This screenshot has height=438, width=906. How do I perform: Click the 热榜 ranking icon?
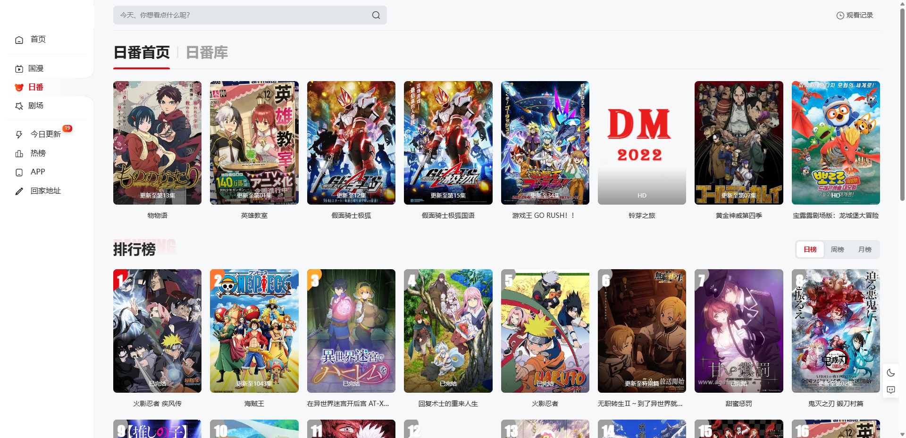tap(19, 153)
